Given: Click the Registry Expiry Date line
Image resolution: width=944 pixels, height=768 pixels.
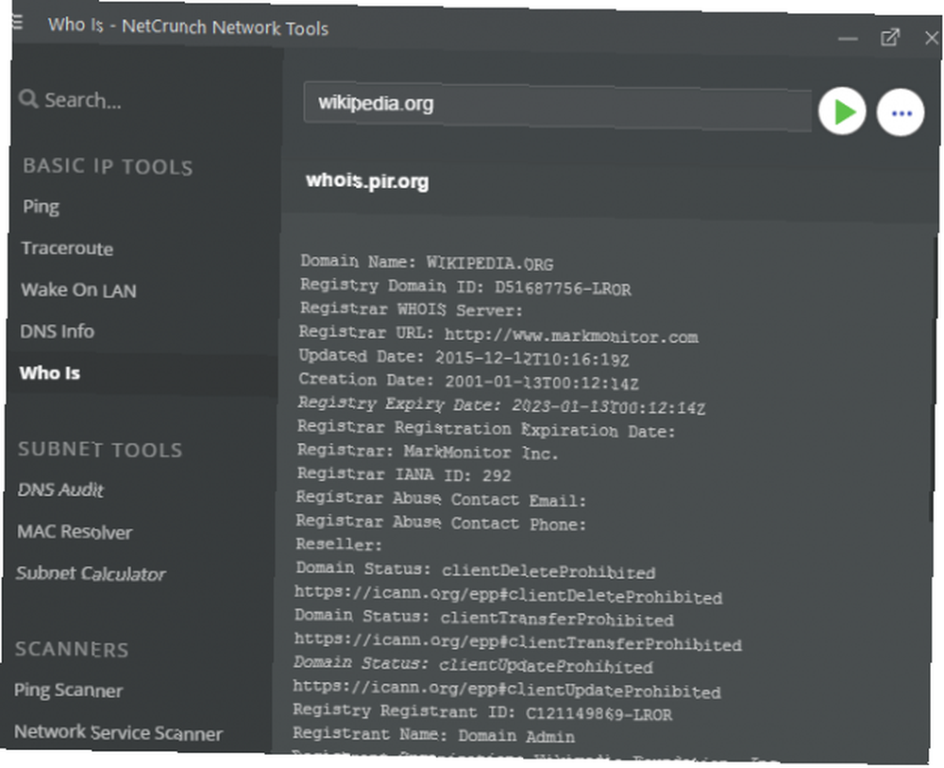Looking at the screenshot, I should (501, 405).
